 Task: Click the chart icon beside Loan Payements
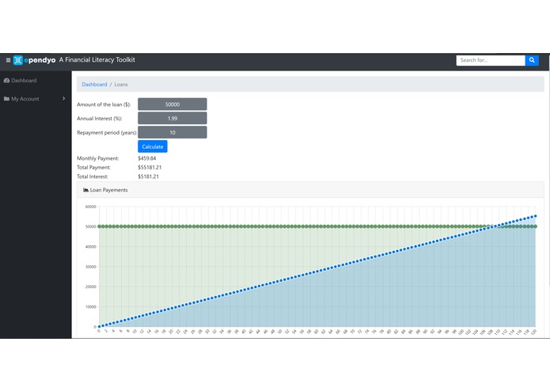tap(85, 190)
